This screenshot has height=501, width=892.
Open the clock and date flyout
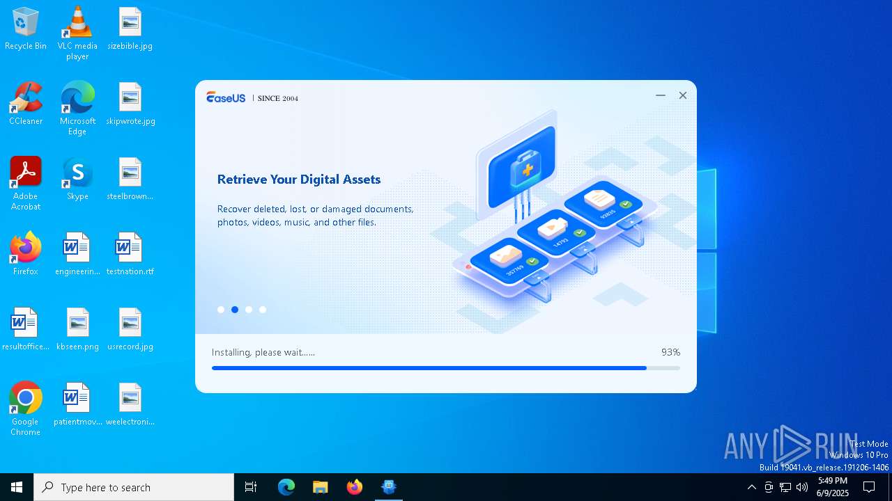coord(833,487)
